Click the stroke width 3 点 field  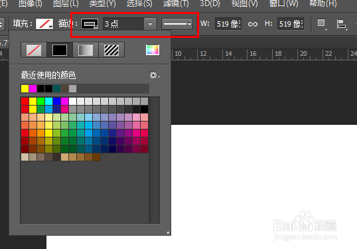[123, 24]
